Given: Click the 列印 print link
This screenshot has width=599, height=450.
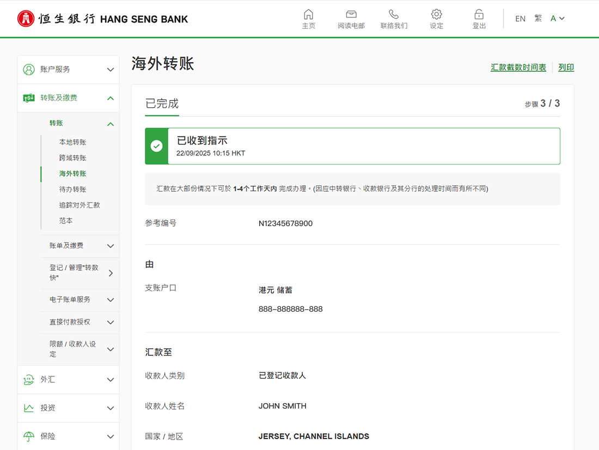Looking at the screenshot, I should pyautogui.click(x=566, y=67).
